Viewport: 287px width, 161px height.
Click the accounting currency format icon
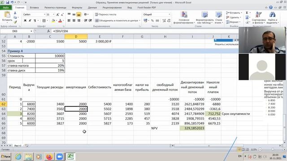tap(145, 21)
